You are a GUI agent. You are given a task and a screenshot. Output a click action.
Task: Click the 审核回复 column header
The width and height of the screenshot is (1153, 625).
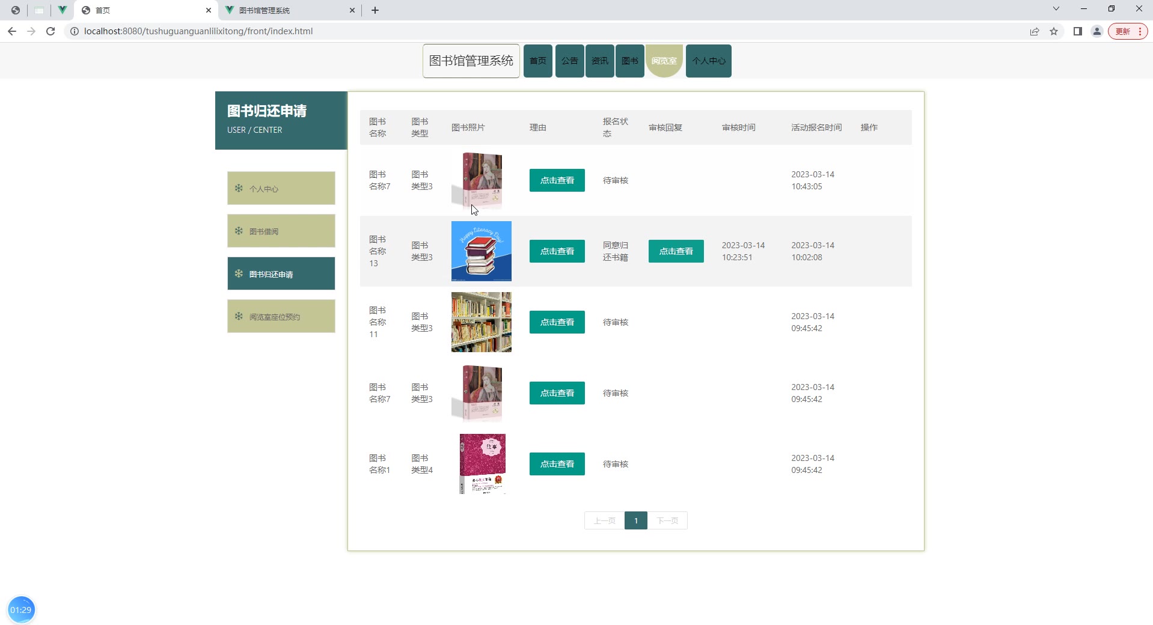pyautogui.click(x=665, y=127)
